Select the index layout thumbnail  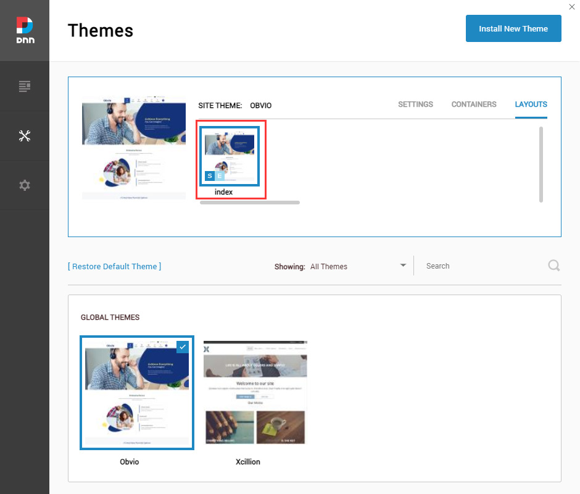point(230,156)
